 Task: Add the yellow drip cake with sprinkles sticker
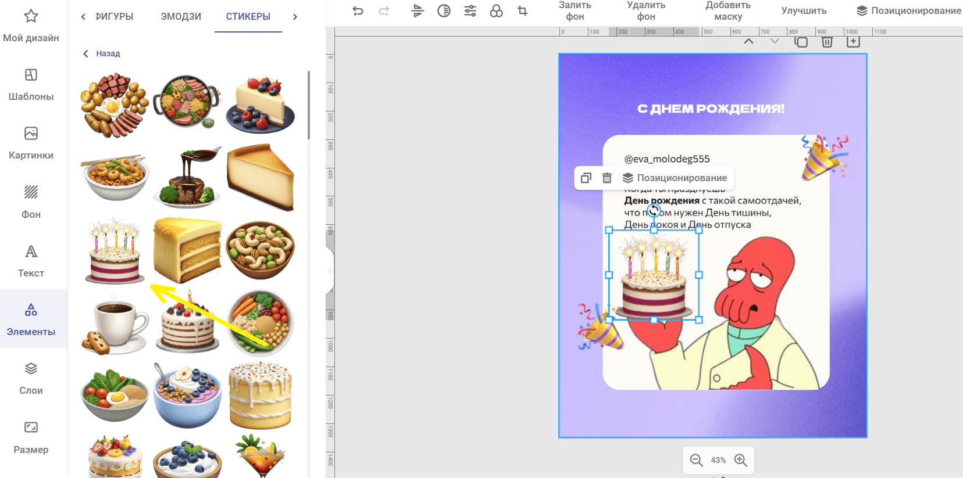click(260, 395)
